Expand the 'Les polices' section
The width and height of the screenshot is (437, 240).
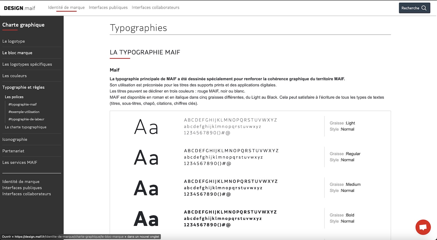(x=15, y=97)
